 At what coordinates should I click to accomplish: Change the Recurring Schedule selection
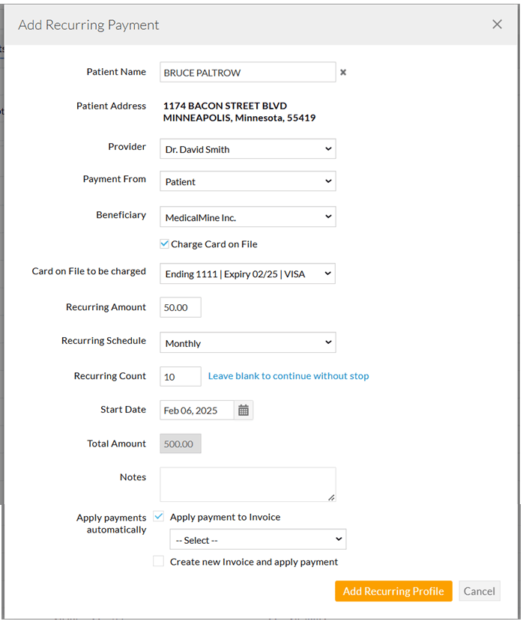click(247, 342)
